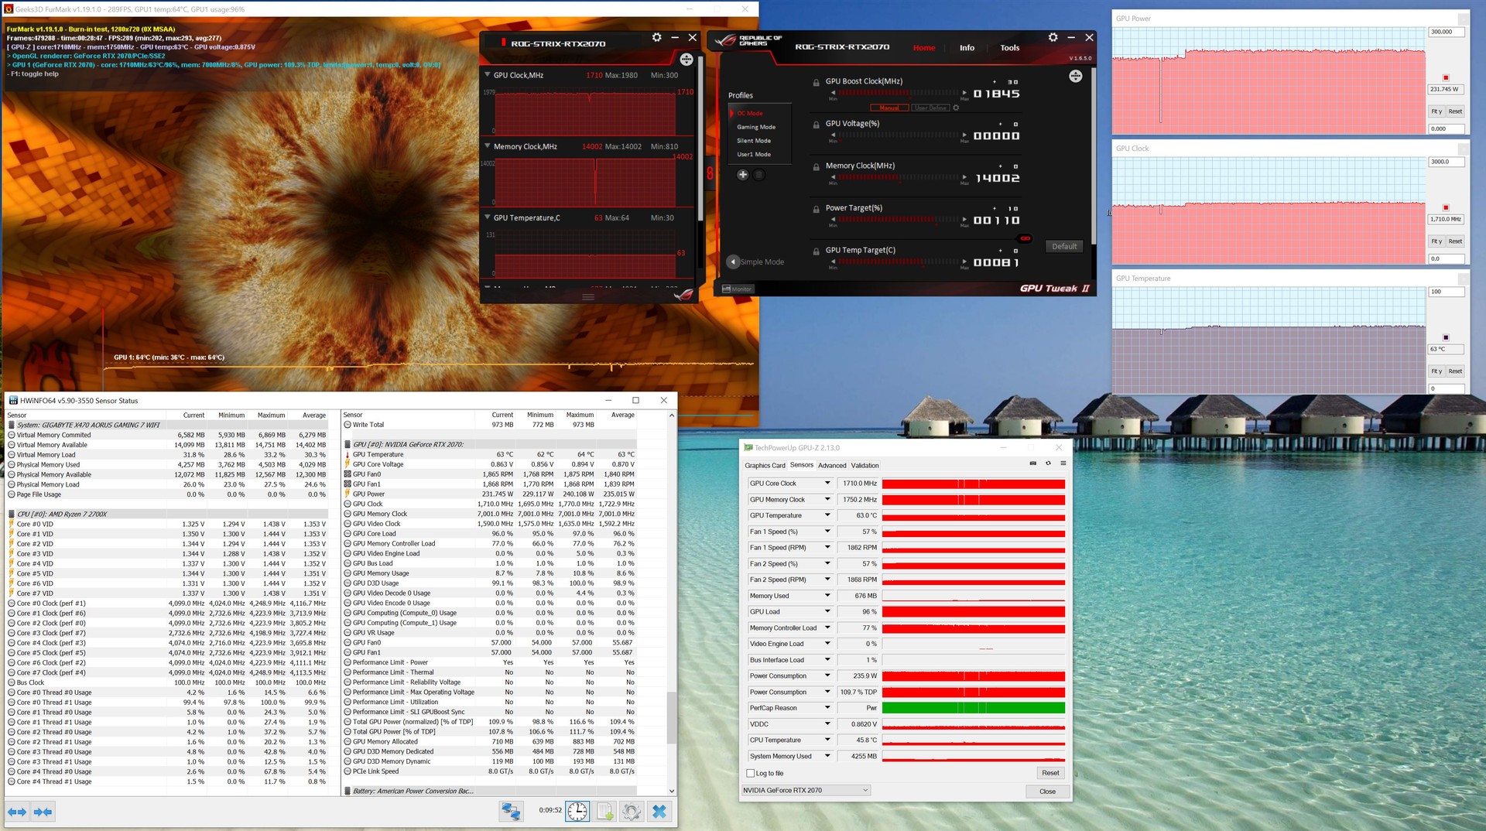1486x831 pixels.
Task: Click HWiNFO collapse columns arrows icon
Action: pos(43,812)
